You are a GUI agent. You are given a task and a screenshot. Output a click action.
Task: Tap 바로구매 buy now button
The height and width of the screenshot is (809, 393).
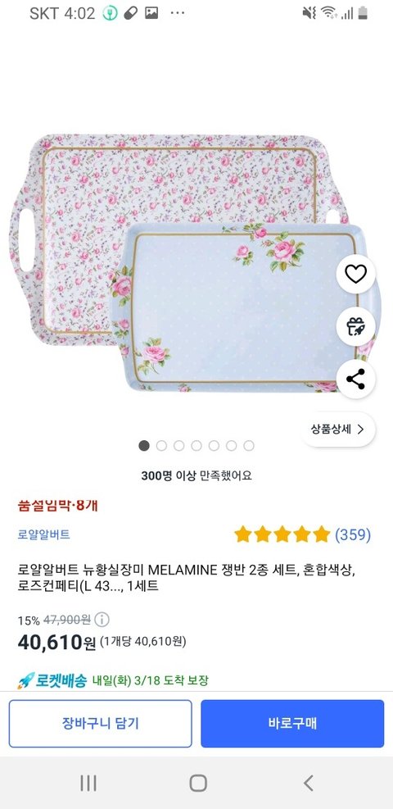[x=292, y=724]
